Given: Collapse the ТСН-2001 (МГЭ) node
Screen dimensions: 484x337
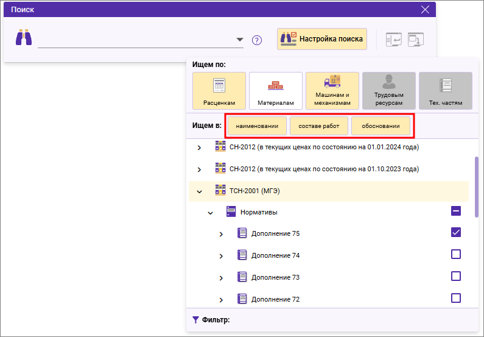Looking at the screenshot, I should click(199, 191).
